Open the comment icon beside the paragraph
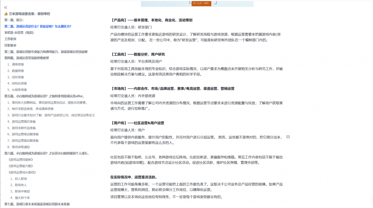The image size is (373, 208). [288, 137]
